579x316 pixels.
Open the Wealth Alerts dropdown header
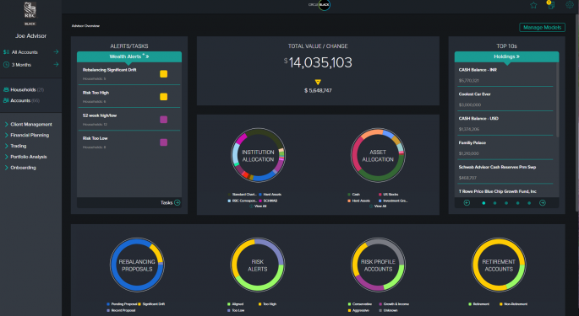coord(129,56)
